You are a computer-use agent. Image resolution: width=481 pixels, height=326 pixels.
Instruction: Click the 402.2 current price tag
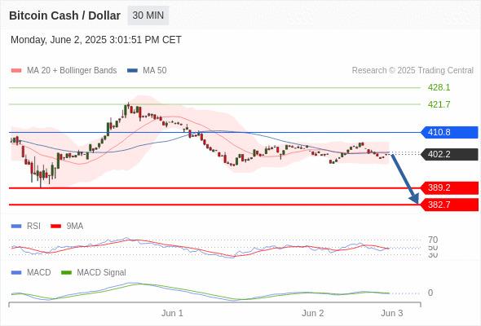click(449, 154)
